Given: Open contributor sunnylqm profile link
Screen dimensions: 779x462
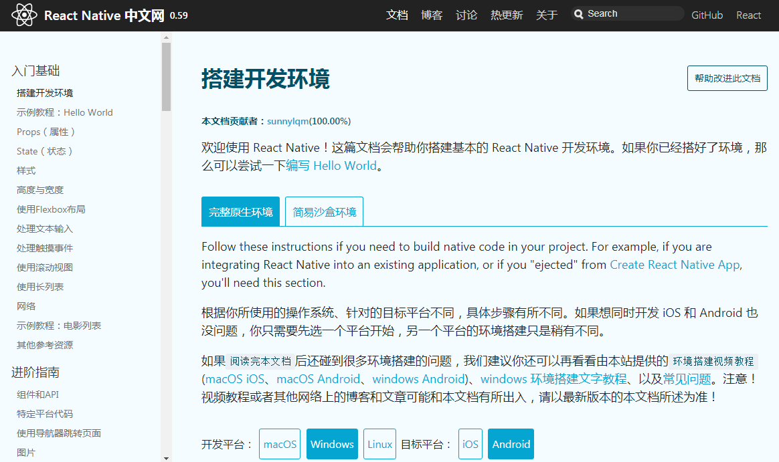Looking at the screenshot, I should coord(288,121).
